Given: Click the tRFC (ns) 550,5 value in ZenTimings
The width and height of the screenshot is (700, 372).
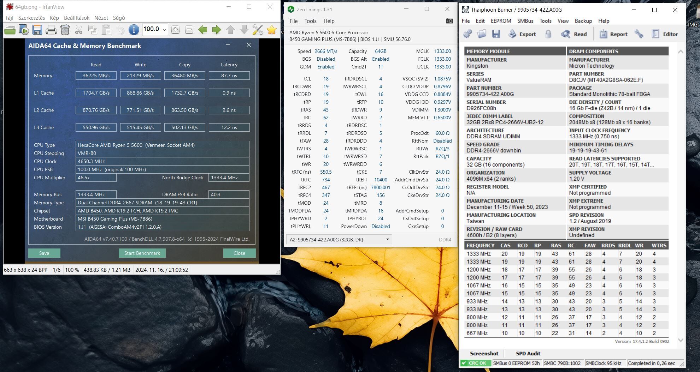Looking at the screenshot, I should tap(326, 172).
